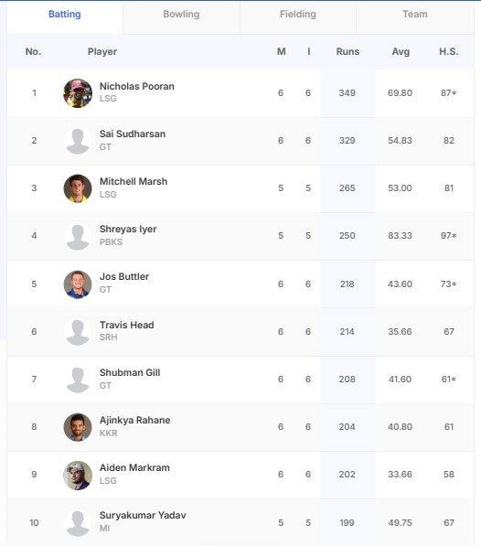481x546 pixels.
Task: Click the H.S. column header
Action: click(x=449, y=51)
